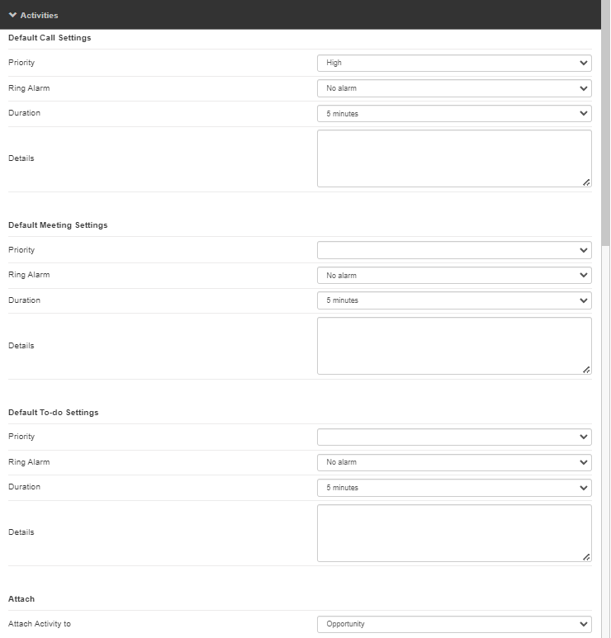Screen dimensions: 611x638
Task: Click the Default Call Settings heading
Action: tap(50, 38)
